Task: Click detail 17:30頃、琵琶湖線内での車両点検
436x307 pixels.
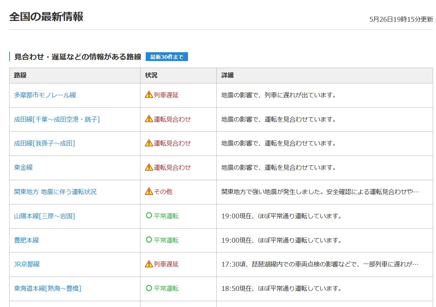Action: [320, 264]
